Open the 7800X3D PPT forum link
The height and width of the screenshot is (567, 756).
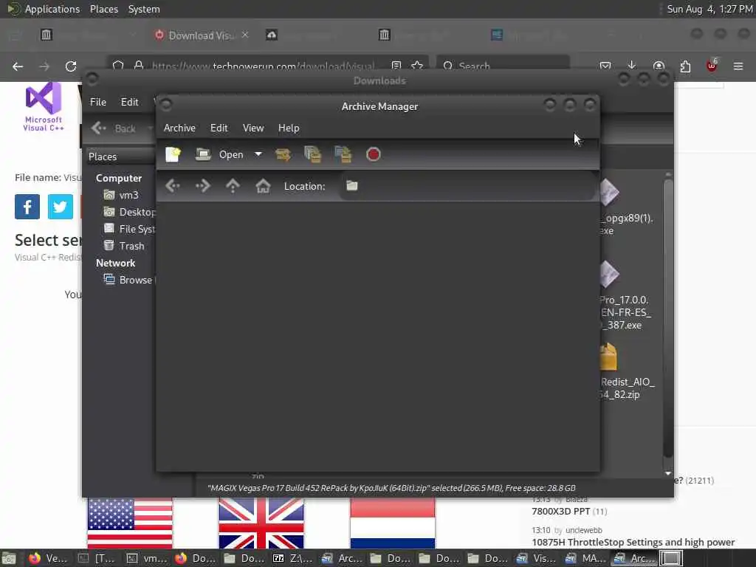(561, 511)
